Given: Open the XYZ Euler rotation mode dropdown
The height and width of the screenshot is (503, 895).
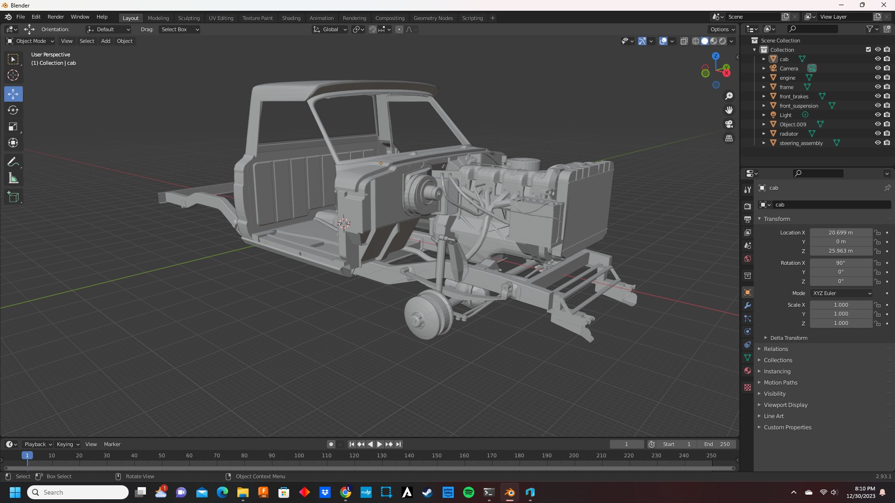Looking at the screenshot, I should click(x=841, y=293).
